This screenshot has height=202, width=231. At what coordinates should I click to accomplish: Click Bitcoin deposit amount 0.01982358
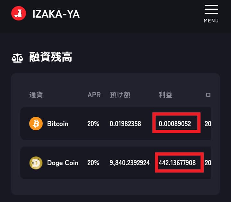click(125, 124)
